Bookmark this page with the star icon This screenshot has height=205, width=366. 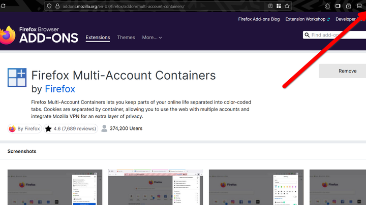287,6
